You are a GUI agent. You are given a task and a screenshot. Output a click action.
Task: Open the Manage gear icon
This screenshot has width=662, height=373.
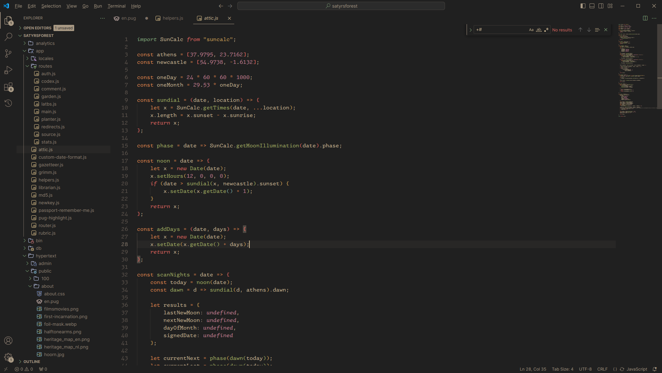tap(8, 357)
